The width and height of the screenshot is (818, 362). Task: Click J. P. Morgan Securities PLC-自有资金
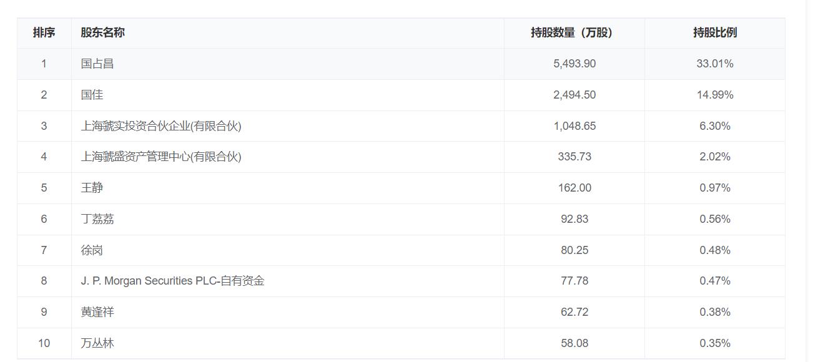172,281
